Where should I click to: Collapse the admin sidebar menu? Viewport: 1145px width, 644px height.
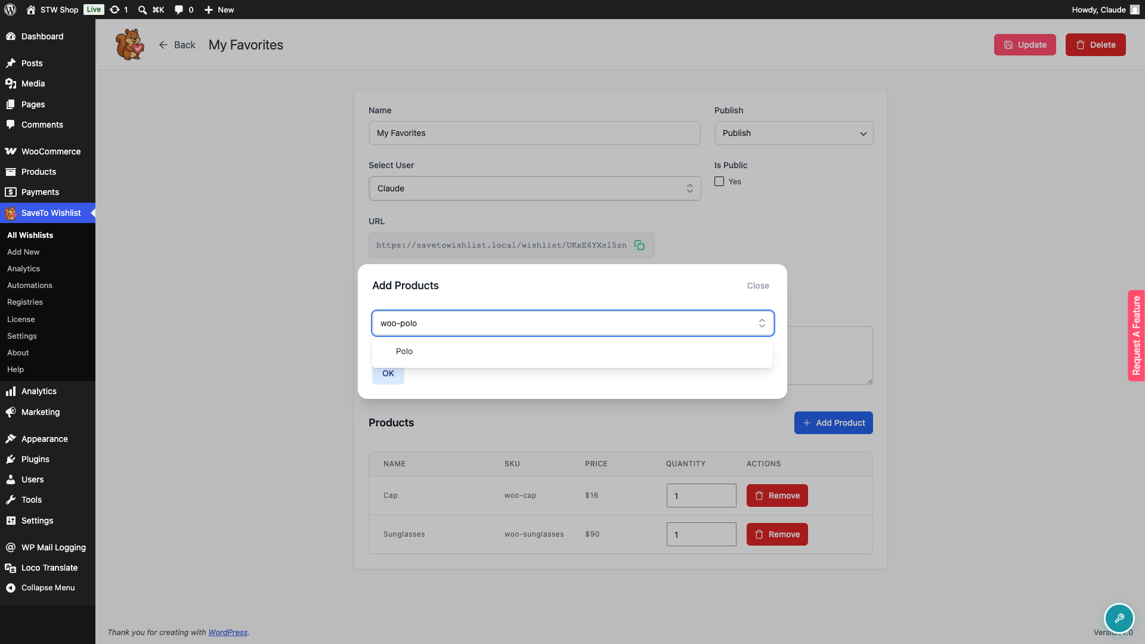[48, 587]
